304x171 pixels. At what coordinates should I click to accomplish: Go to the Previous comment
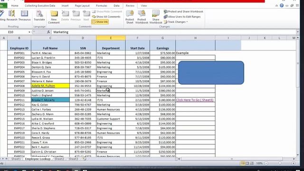(76, 16)
